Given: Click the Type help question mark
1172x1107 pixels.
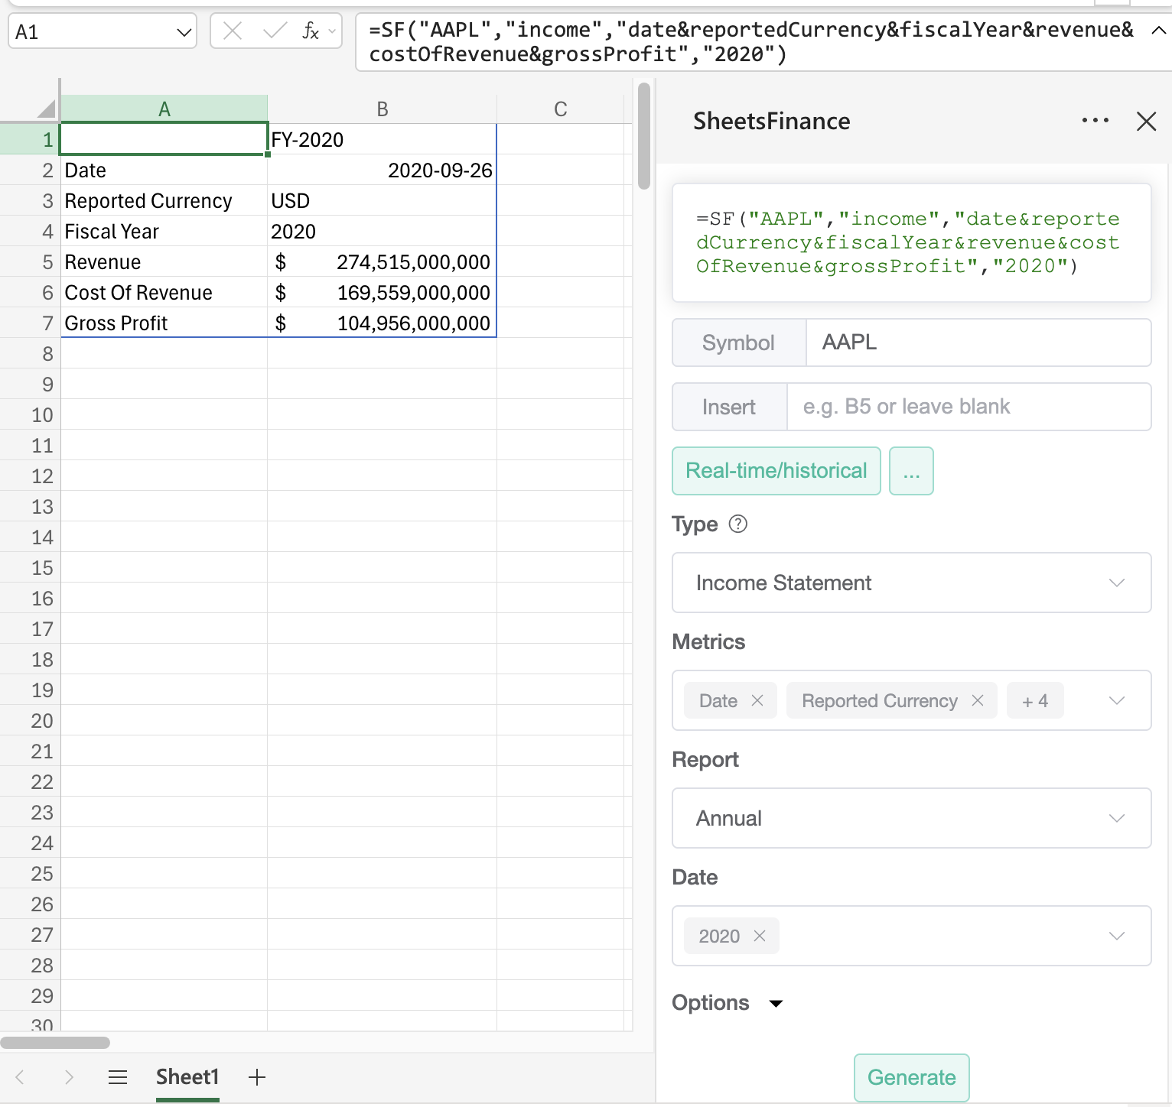Looking at the screenshot, I should [737, 524].
